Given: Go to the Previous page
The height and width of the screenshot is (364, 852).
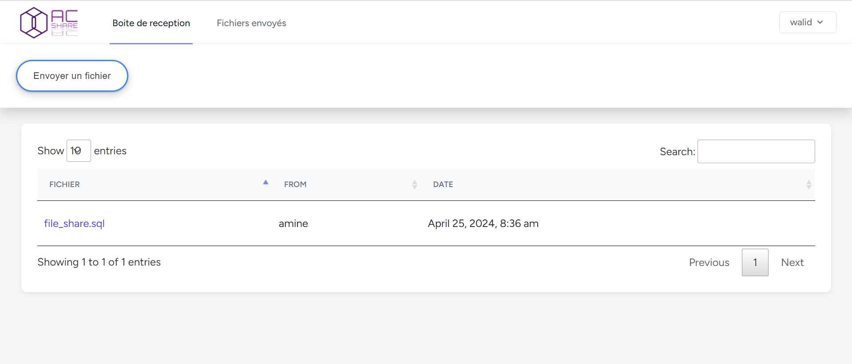Looking at the screenshot, I should click(x=709, y=262).
